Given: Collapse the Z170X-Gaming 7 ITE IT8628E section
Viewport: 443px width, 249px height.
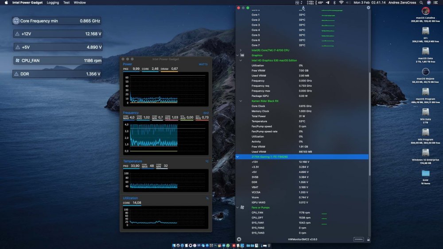Looking at the screenshot, I should tap(237, 157).
